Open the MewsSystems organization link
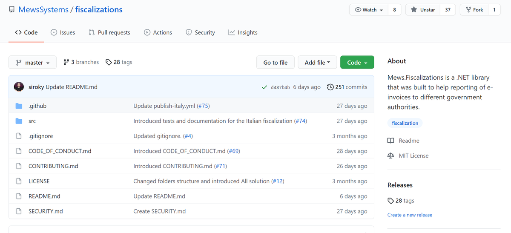This screenshot has height=233, width=511. pyautogui.click(x=43, y=9)
